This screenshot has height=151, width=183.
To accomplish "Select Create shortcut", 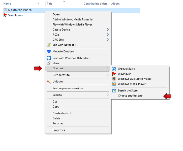I will pos(78,113).
